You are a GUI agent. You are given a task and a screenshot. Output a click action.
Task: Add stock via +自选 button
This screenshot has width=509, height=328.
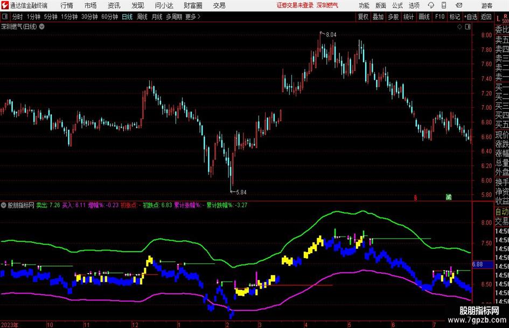(x=471, y=17)
